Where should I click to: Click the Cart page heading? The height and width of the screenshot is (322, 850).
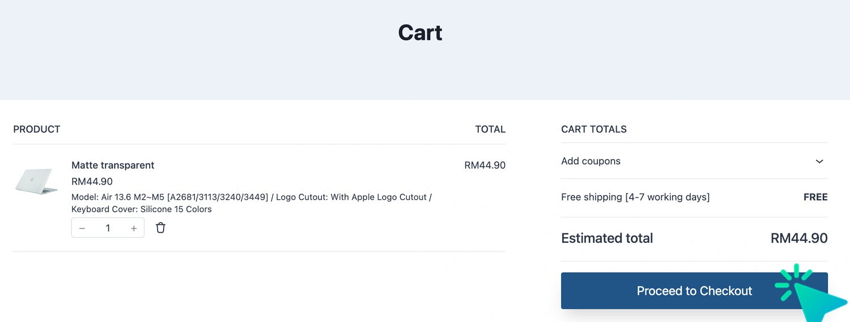[x=420, y=33]
